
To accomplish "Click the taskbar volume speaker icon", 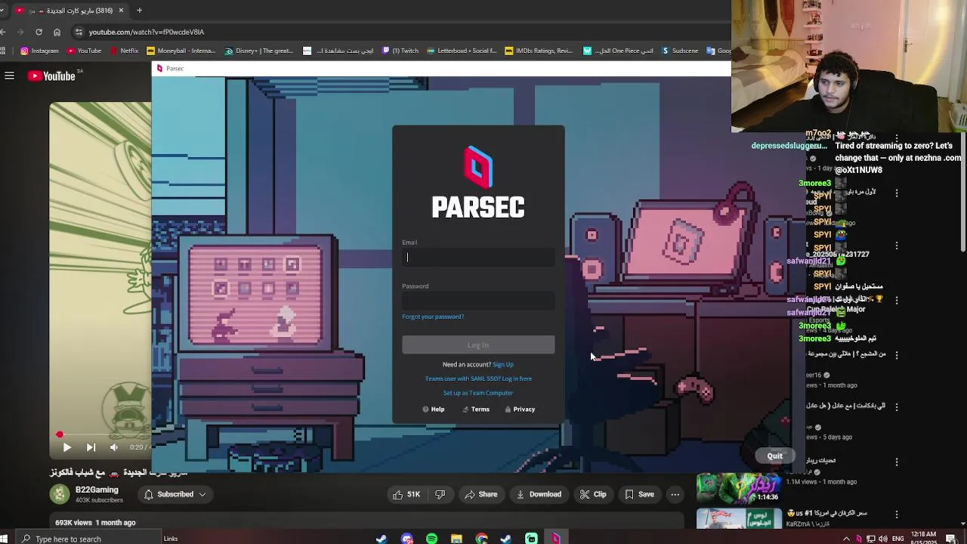I will [883, 539].
